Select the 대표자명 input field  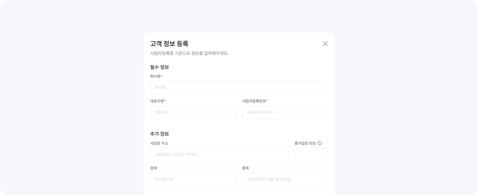click(x=193, y=112)
